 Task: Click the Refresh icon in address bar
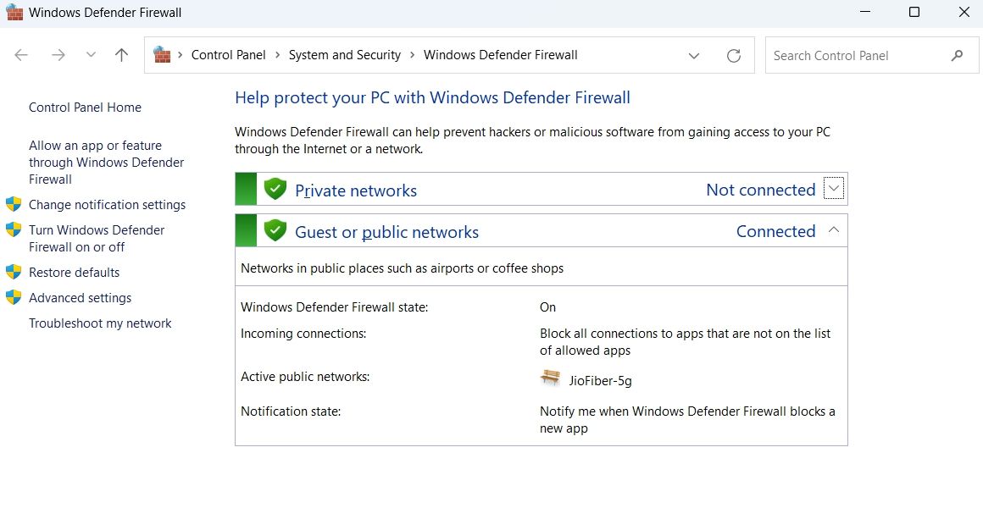pyautogui.click(x=734, y=56)
